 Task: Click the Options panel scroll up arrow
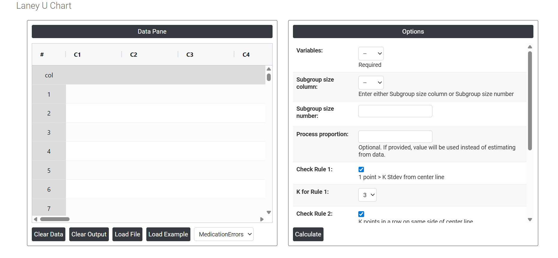530,47
